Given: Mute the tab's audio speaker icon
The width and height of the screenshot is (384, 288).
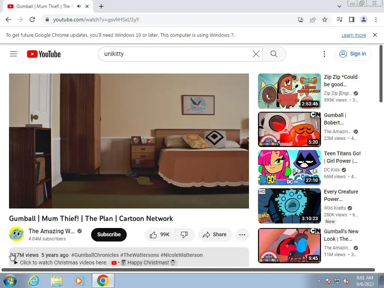Looking at the screenshot, I should pos(79,6).
